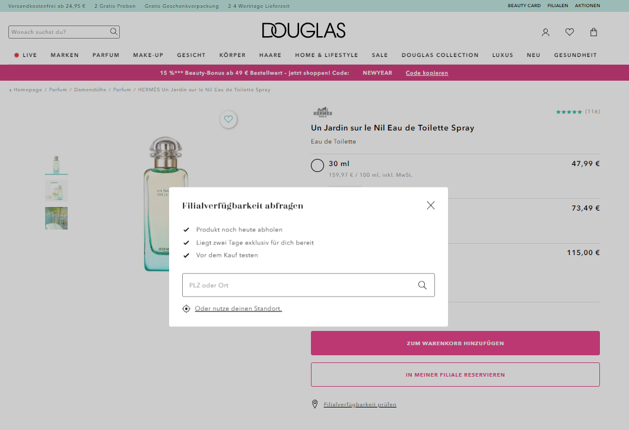This screenshot has width=629, height=430.
Task: Close the Filialverfügbarkeit dialog
Action: click(431, 205)
